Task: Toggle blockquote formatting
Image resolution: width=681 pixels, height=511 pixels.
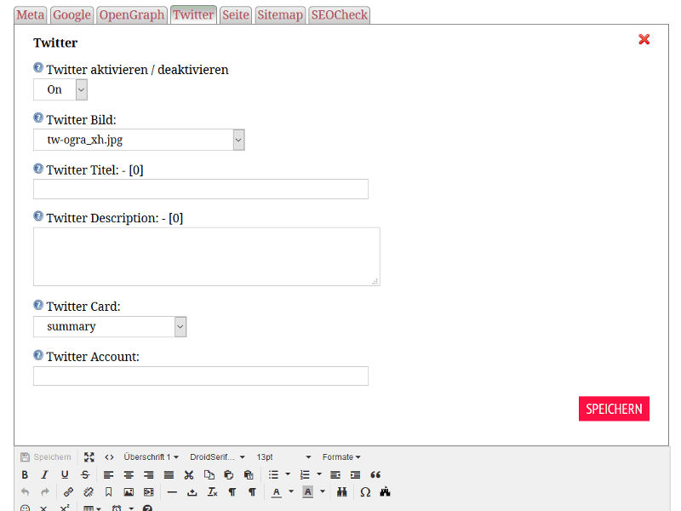Action: point(375,475)
